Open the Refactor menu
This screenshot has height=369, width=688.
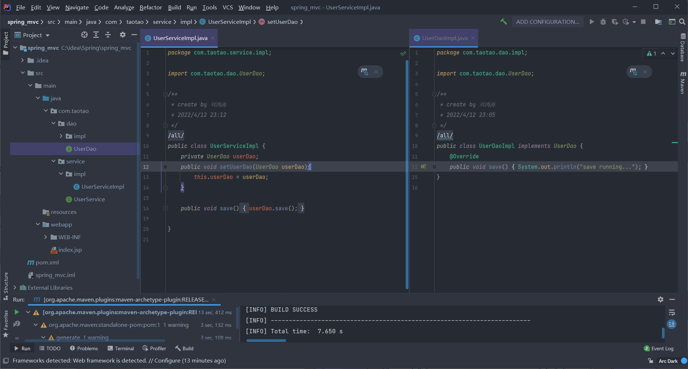(x=151, y=7)
